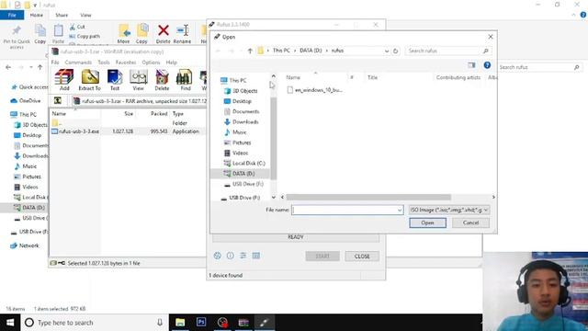588x331 pixels.
Task: Toggle Open dialog preview pane icon
Action: (x=471, y=65)
